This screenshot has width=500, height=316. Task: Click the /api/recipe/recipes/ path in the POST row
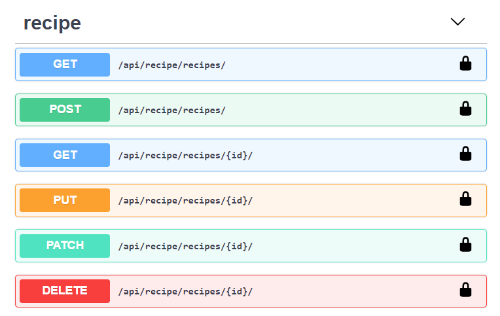(x=172, y=111)
